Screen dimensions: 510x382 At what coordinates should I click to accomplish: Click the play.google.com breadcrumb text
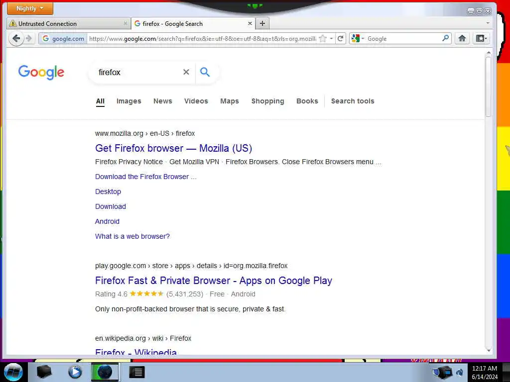[x=121, y=266]
